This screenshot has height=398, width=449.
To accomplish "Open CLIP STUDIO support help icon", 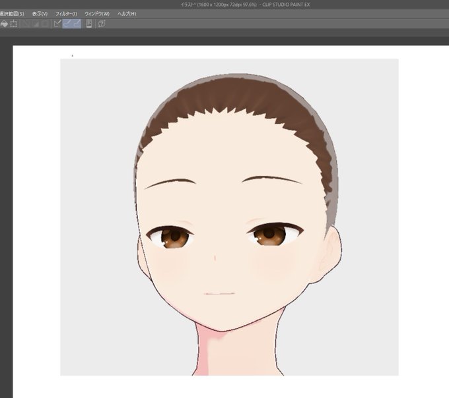I will [102, 24].
